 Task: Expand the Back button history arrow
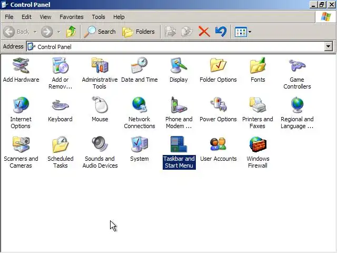click(35, 32)
